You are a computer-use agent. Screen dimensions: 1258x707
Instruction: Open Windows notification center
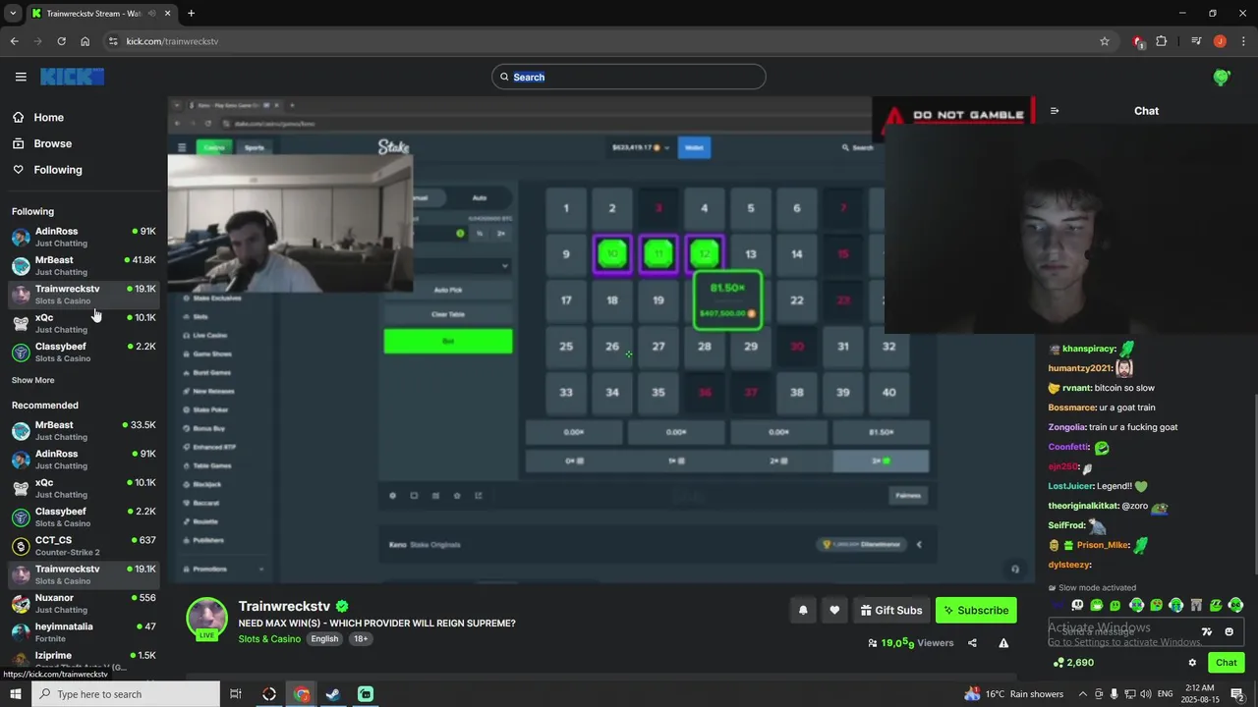[x=1237, y=694]
